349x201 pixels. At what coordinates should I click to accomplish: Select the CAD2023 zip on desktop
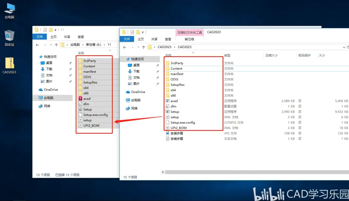pyautogui.click(x=9, y=66)
